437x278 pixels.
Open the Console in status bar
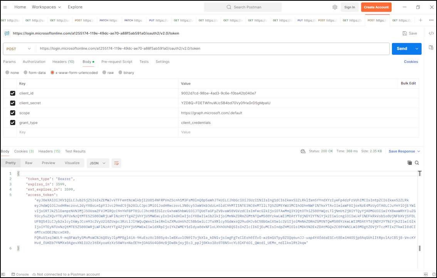[20, 275]
